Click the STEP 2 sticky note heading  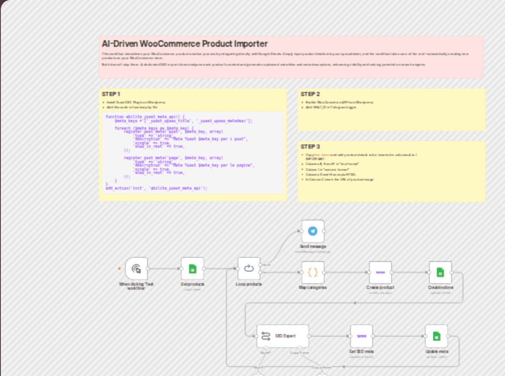pos(310,94)
